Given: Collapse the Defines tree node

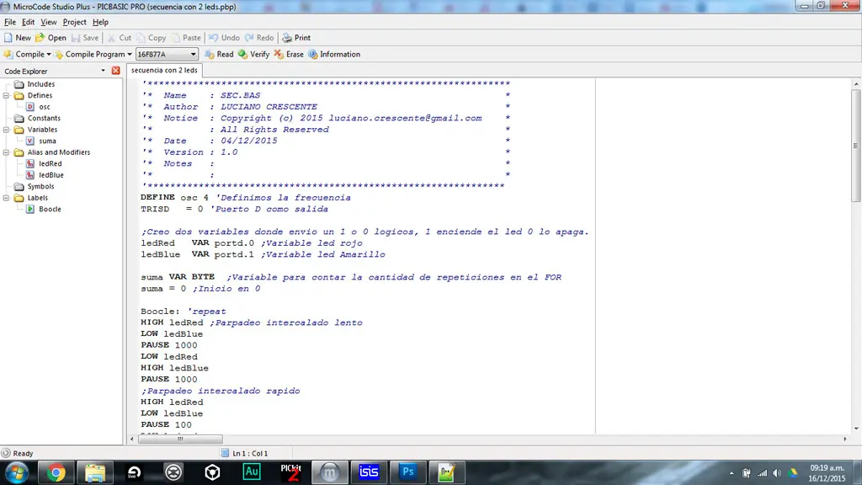Looking at the screenshot, I should click(x=6, y=96).
